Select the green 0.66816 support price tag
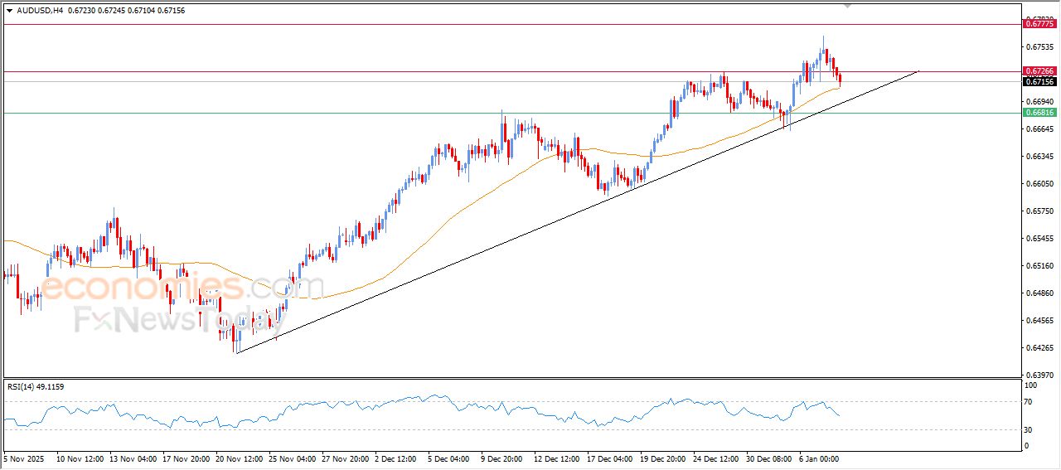Image resolution: width=1061 pixels, height=470 pixels. [1039, 113]
